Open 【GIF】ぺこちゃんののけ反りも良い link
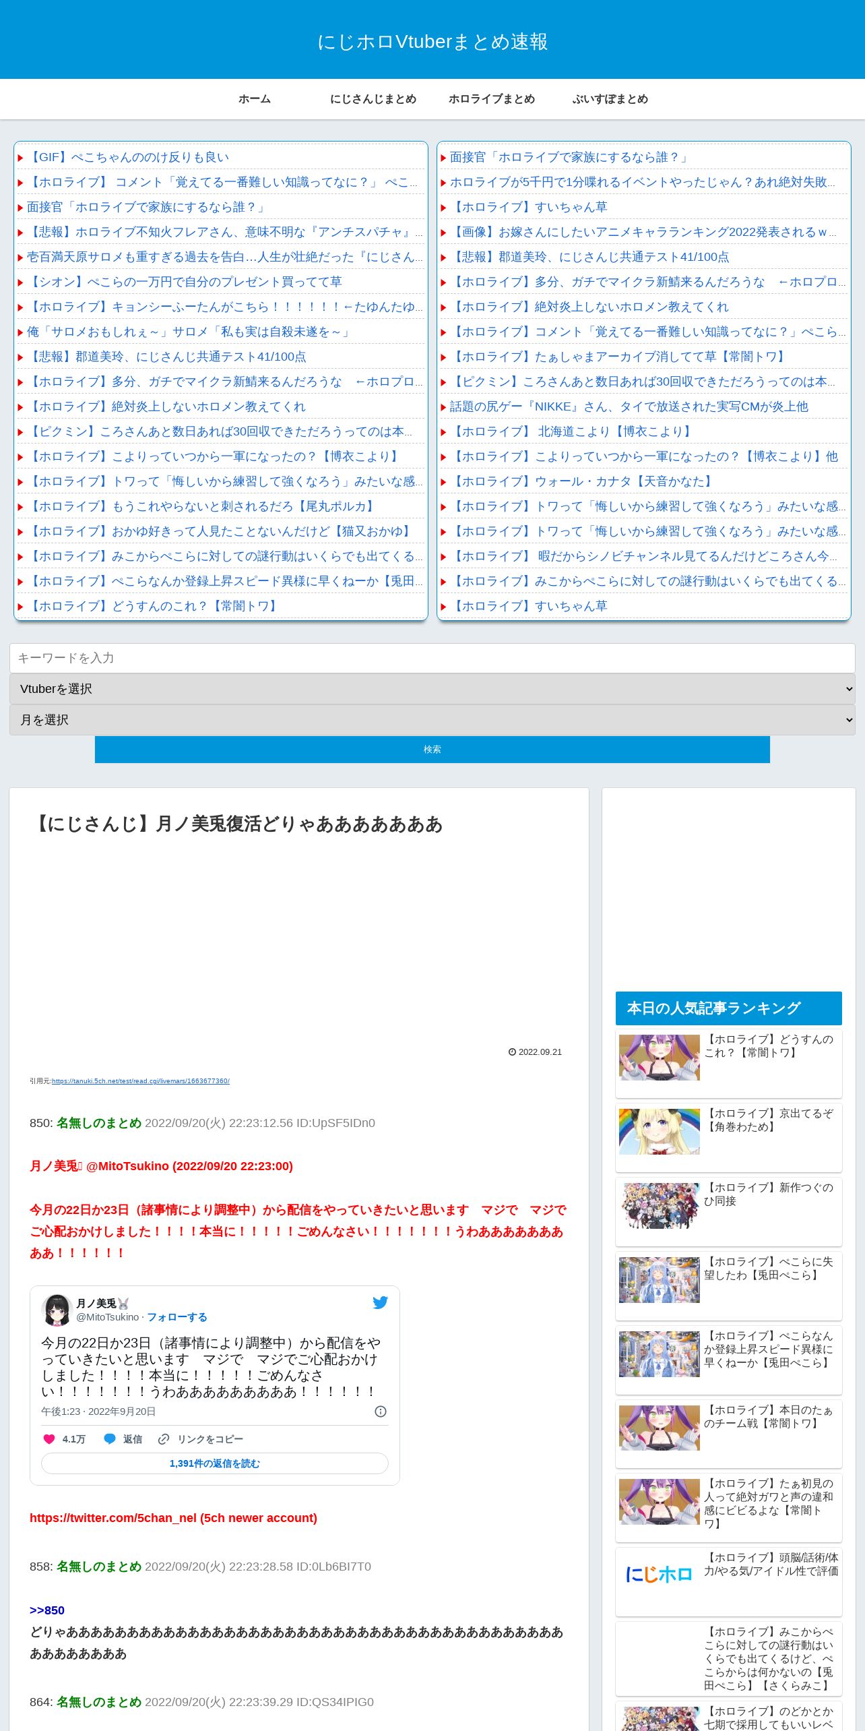 coord(128,157)
